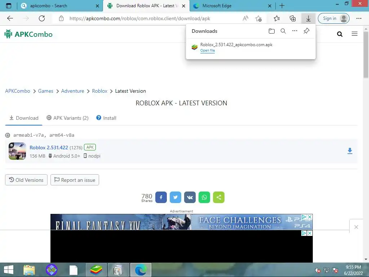Open the blank document taskbar icon
Image resolution: width=369 pixels, height=277 pixels.
pos(74,270)
